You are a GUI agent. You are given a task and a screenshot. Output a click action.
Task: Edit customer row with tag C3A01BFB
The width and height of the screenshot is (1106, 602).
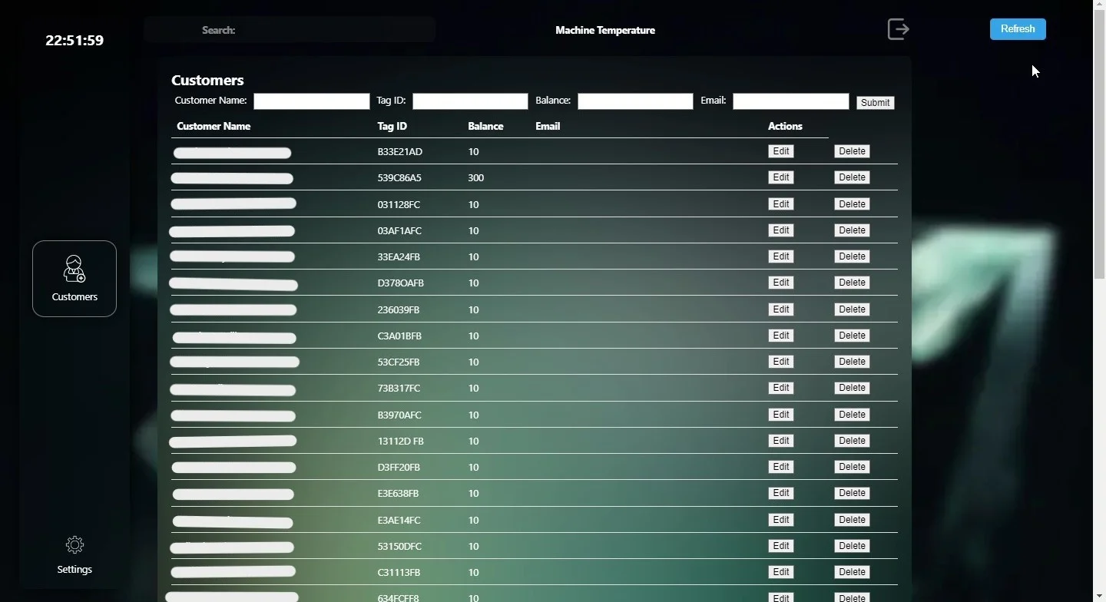[780, 336]
